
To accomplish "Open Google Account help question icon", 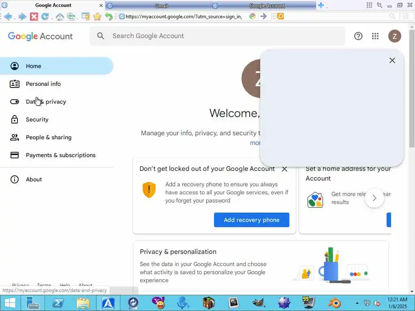I will click(358, 36).
